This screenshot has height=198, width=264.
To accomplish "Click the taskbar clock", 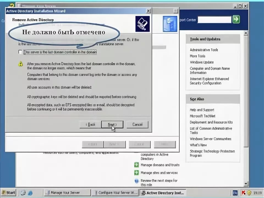I will (x=257, y=193).
